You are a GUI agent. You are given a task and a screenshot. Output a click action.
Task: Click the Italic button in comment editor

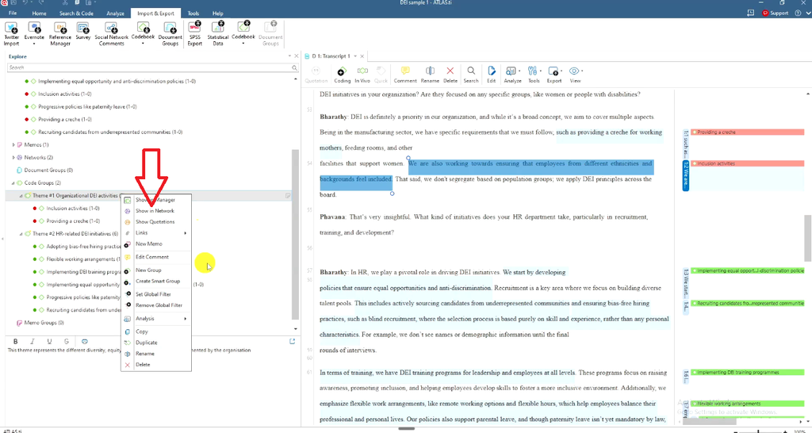point(32,341)
